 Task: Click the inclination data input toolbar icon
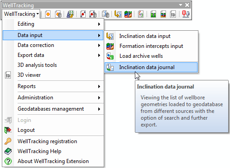[118, 14]
